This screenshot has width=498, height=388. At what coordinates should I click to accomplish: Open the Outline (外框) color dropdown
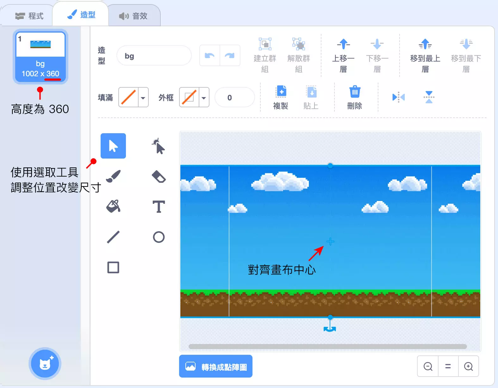click(204, 97)
